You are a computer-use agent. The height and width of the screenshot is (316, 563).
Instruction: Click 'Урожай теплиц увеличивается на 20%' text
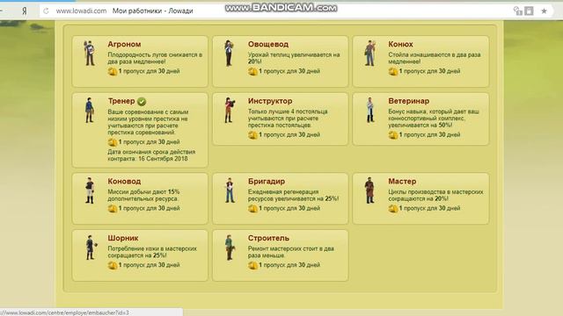coord(294,58)
